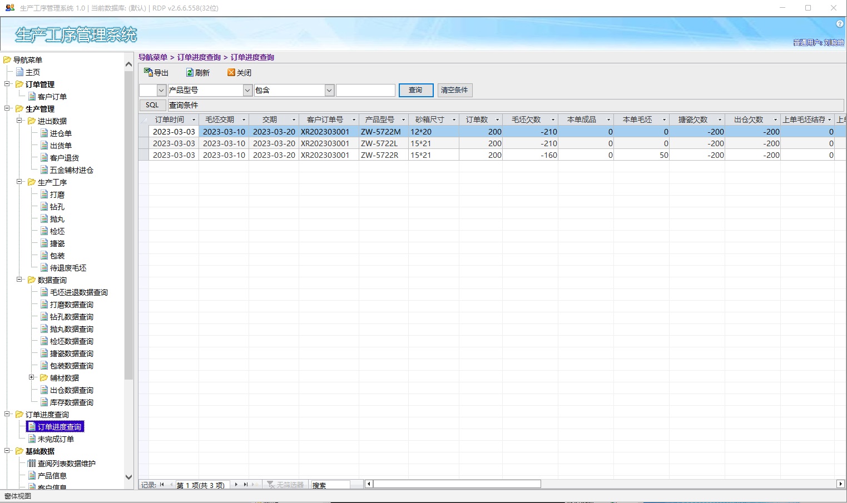
Task: Click the 清空条件 button
Action: (455, 90)
